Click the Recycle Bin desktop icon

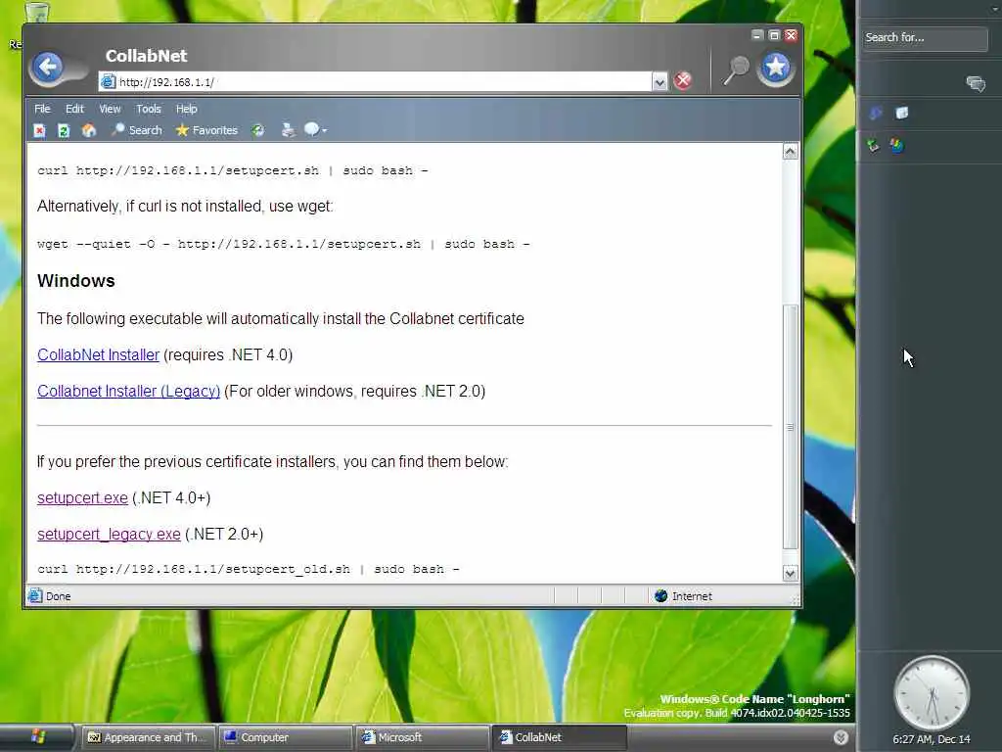[x=36, y=12]
